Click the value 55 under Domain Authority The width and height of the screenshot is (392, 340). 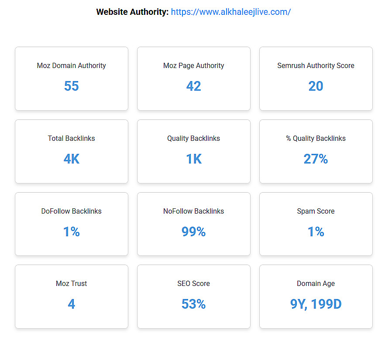(72, 86)
